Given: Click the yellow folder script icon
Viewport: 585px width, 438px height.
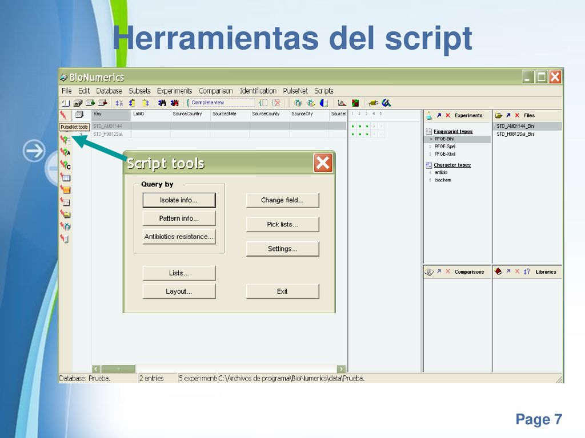Looking at the screenshot, I should [65, 214].
